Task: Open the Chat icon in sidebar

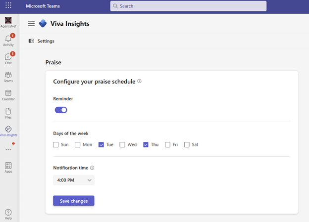Action: click(8, 58)
